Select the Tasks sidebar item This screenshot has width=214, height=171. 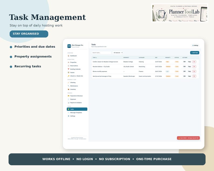click(x=77, y=109)
